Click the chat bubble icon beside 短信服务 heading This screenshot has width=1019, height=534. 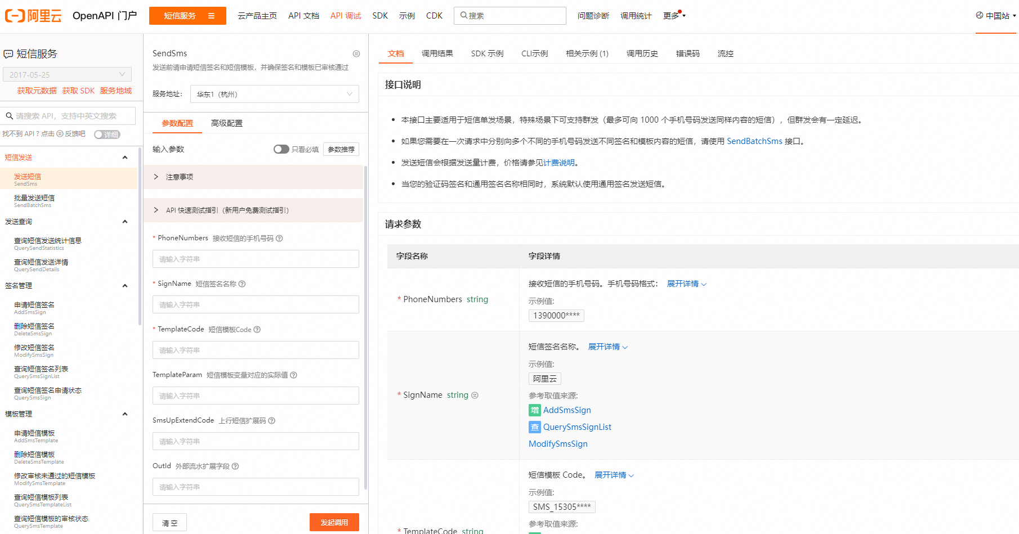point(8,55)
